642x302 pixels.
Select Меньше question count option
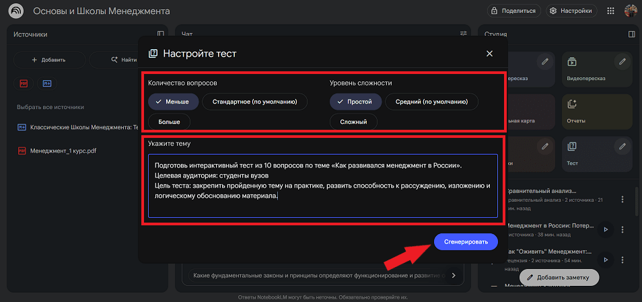pyautogui.click(x=174, y=102)
